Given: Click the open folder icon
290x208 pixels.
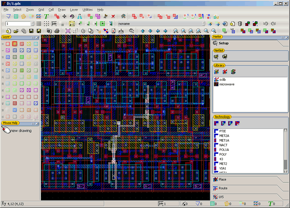Looking at the screenshot, I should 16,31.
